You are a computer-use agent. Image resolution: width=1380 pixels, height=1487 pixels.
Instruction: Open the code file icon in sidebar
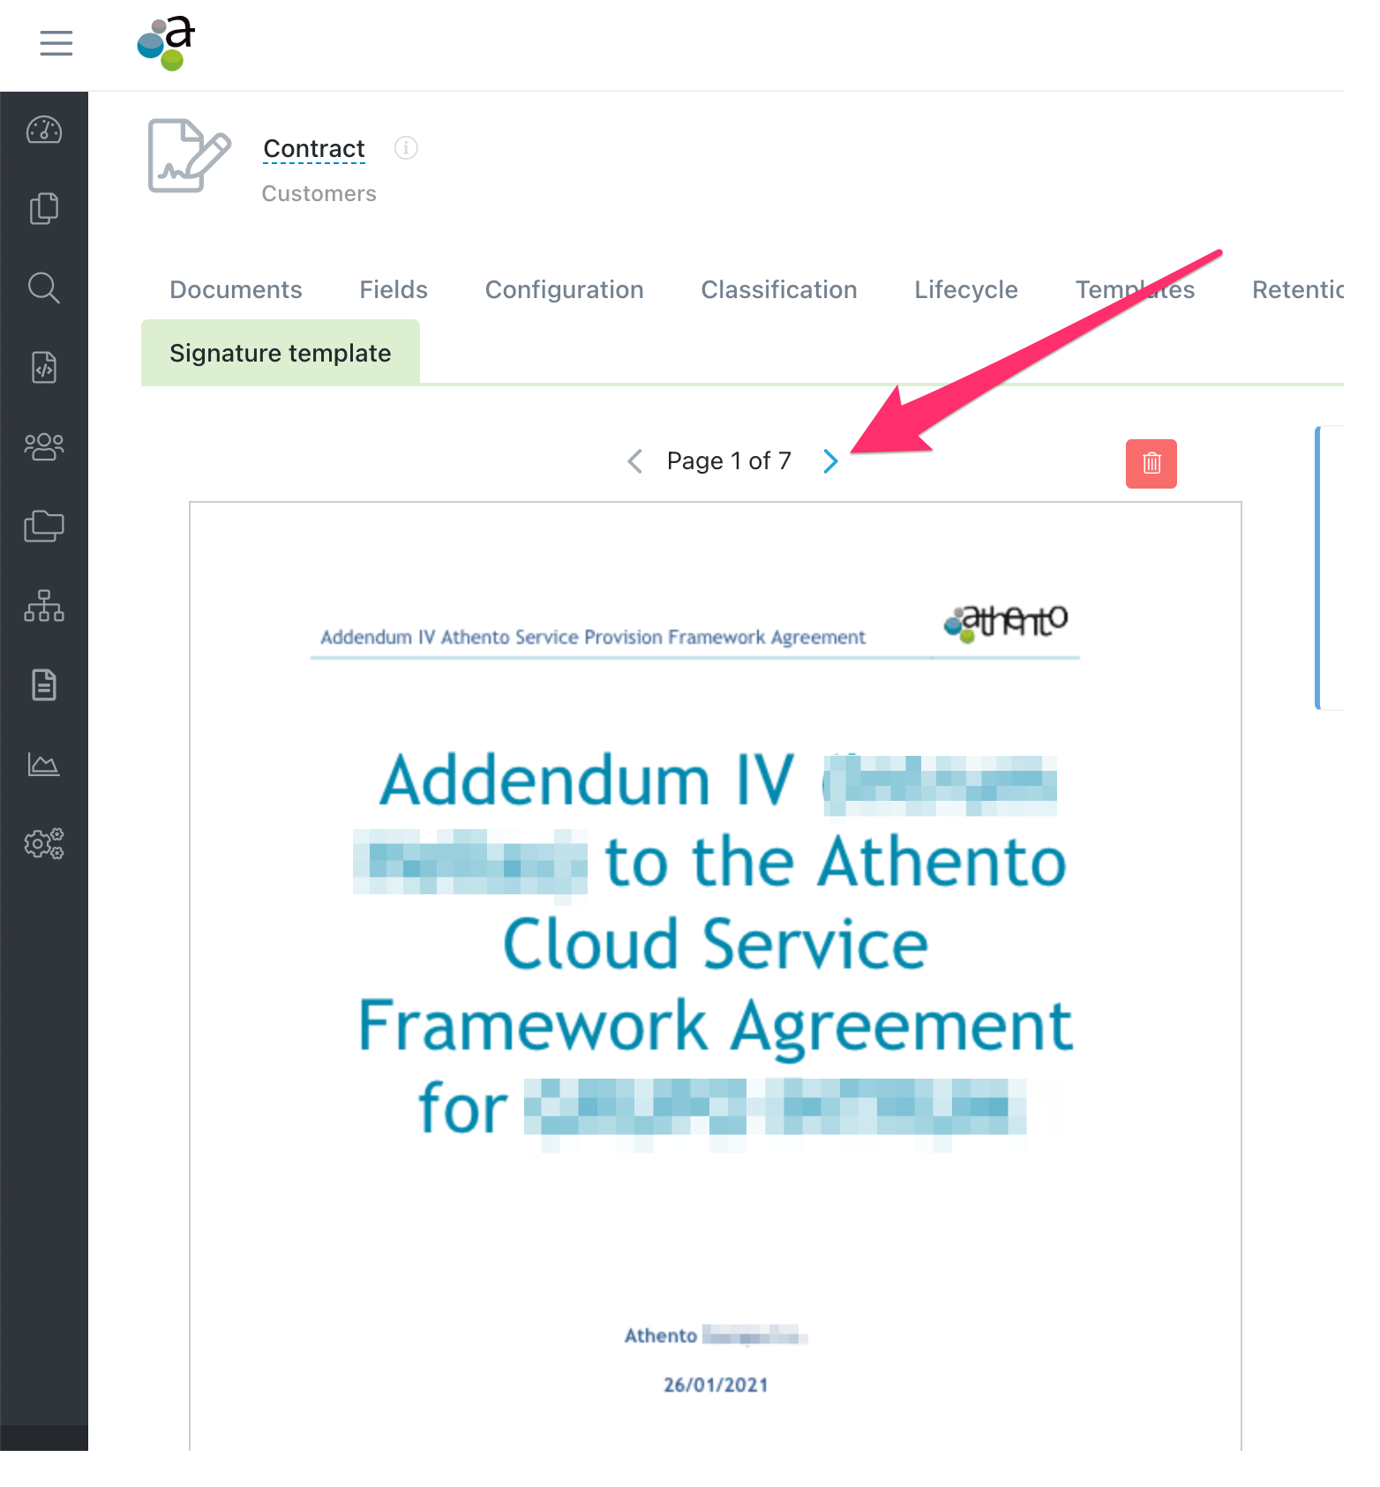coord(43,367)
